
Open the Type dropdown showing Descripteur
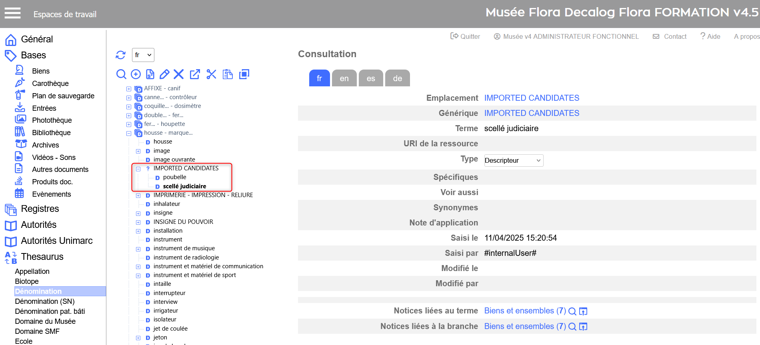[513, 160]
